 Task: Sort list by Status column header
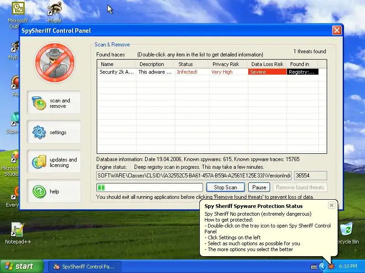[x=191, y=64]
